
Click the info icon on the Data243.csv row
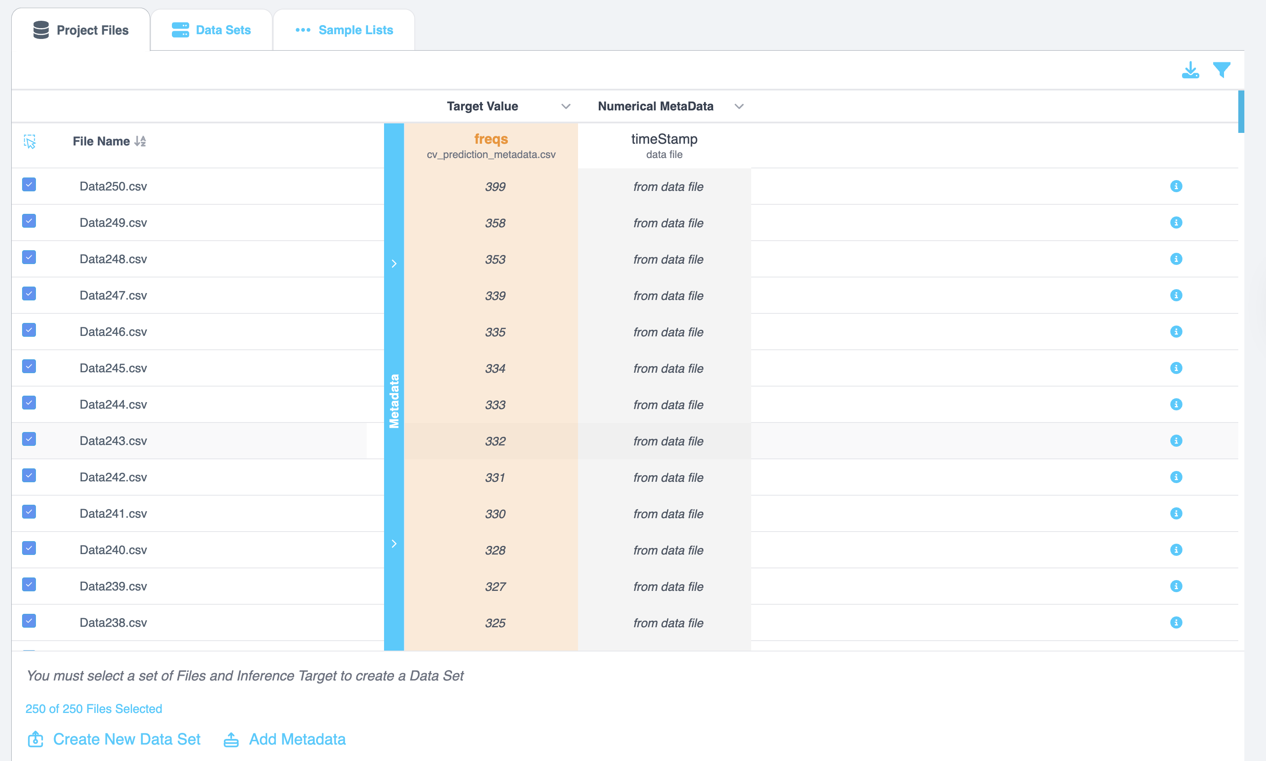[x=1176, y=441]
